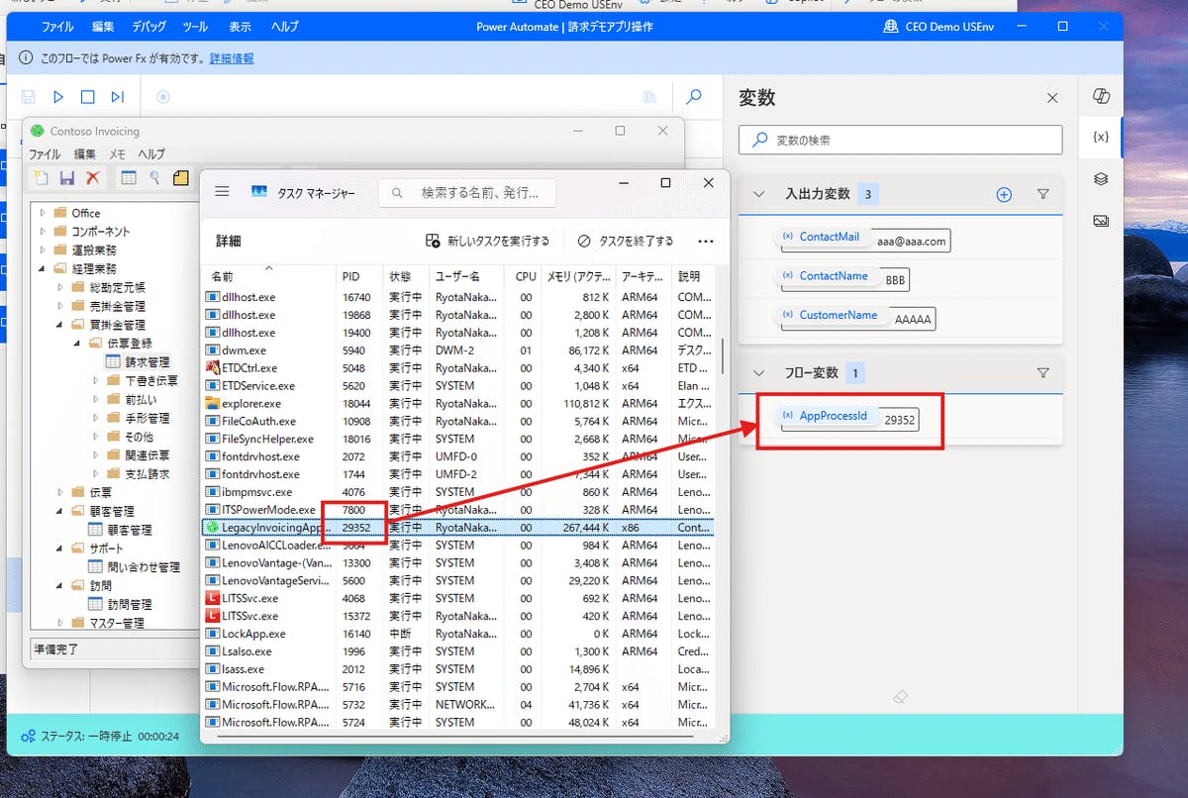Viewport: 1188px width, 798px height.
Task: Select the LockApp.exe process row
Action: click(457, 634)
